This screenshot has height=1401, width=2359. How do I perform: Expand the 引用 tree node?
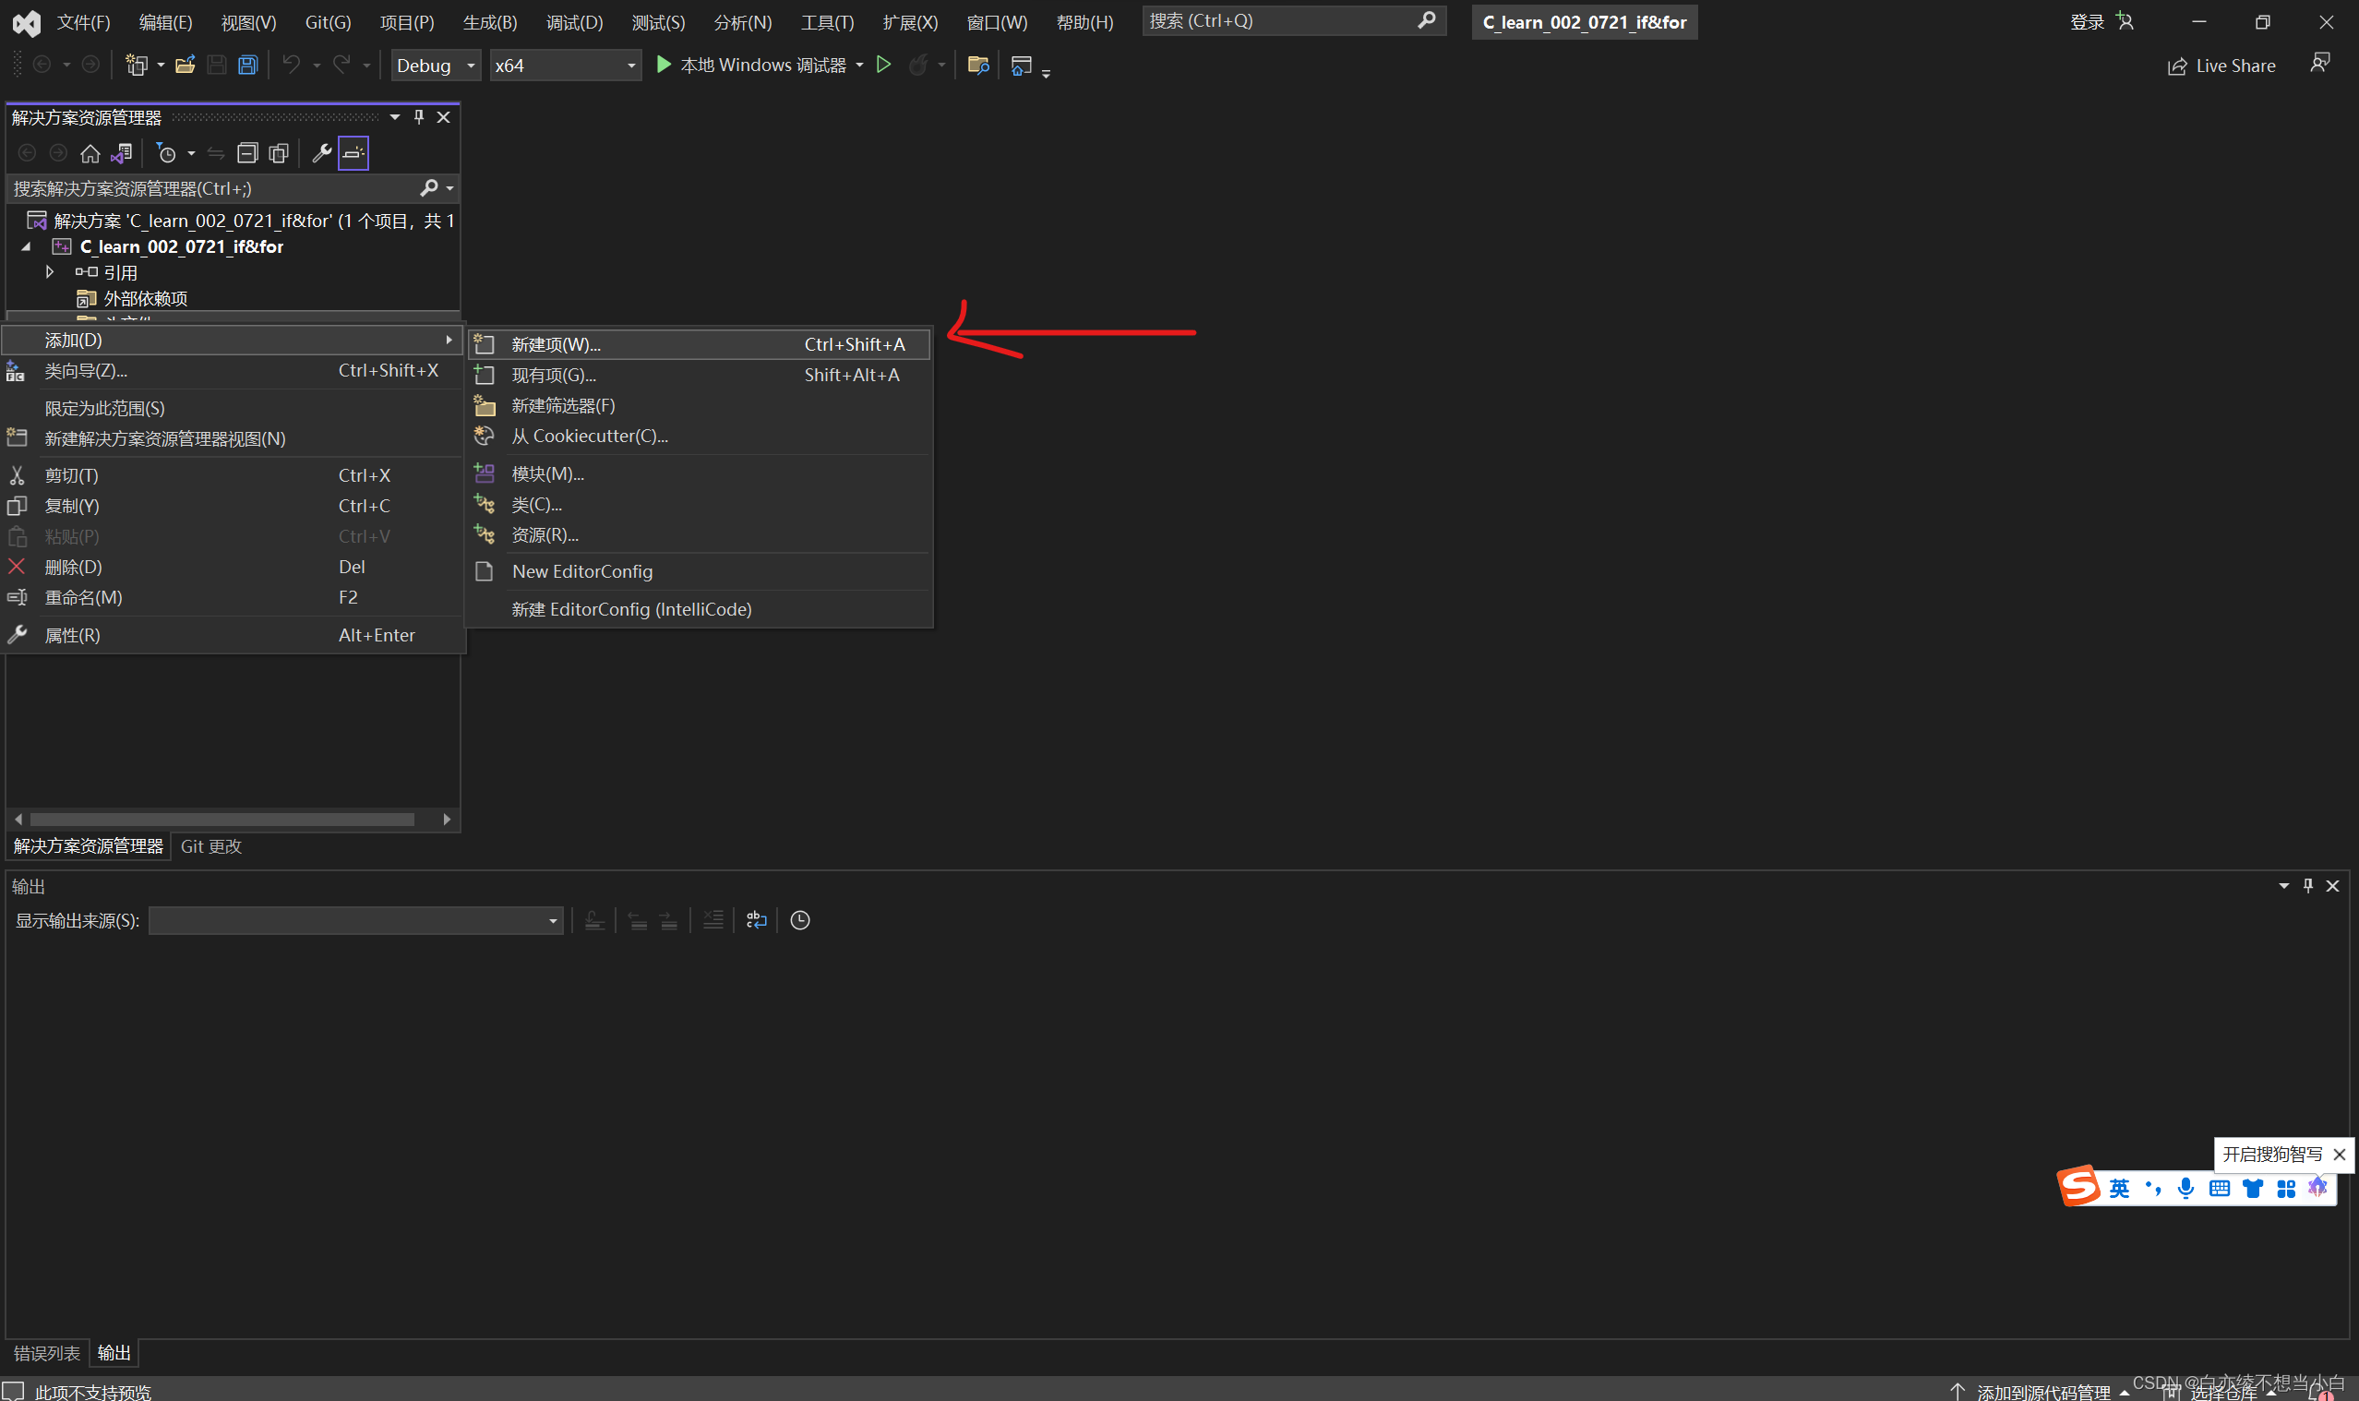coord(50,272)
